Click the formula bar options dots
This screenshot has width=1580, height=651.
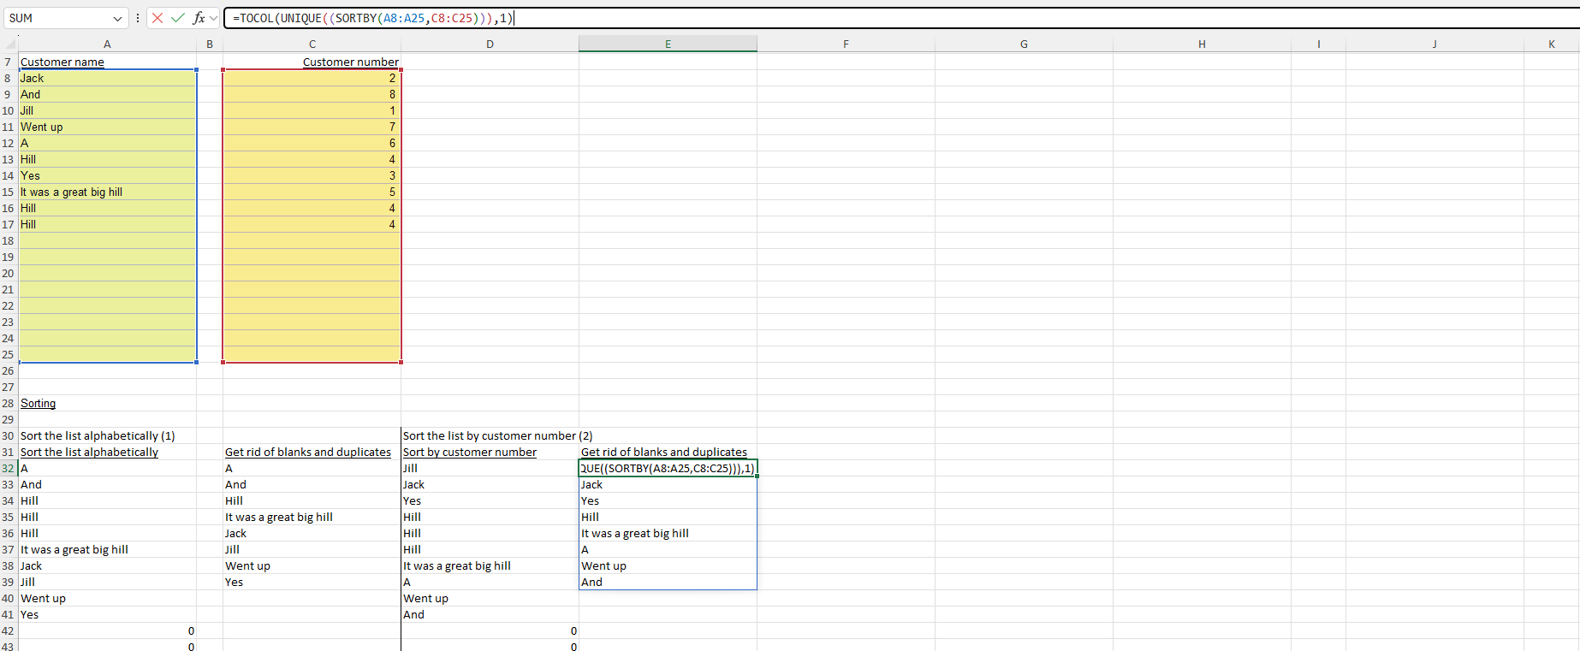[x=138, y=18]
